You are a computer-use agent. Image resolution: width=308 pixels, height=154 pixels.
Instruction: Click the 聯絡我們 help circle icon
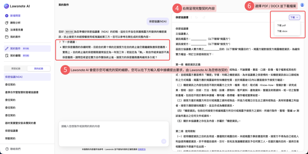click(x=7, y=149)
